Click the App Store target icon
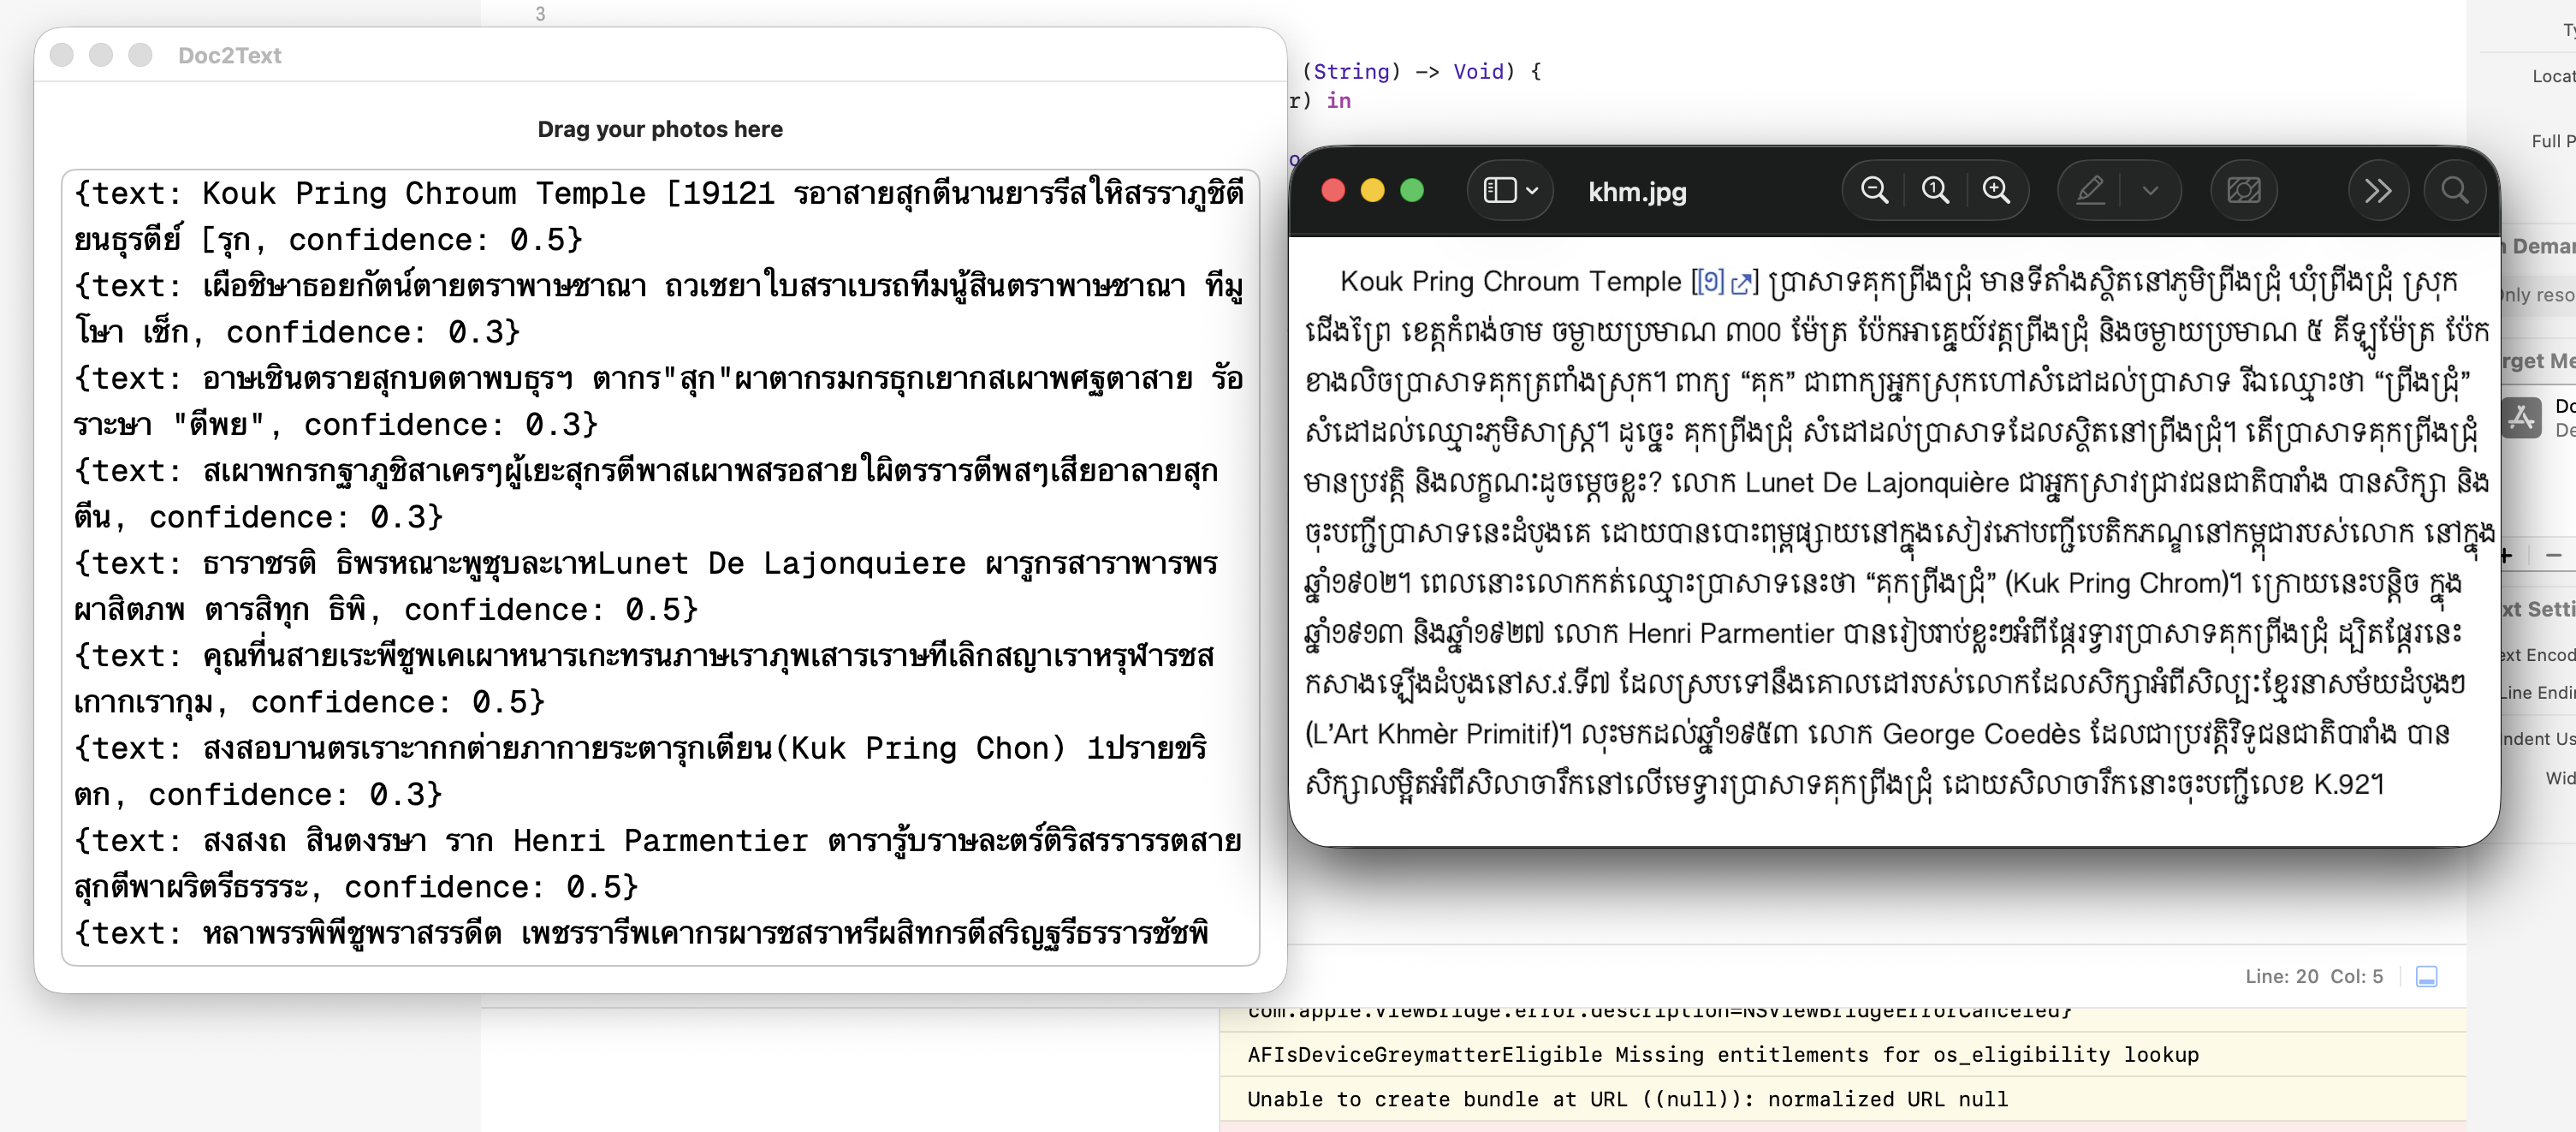The width and height of the screenshot is (2576, 1132). tap(2522, 417)
